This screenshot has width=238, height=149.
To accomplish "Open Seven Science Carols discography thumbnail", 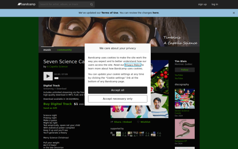I will (185, 99).
